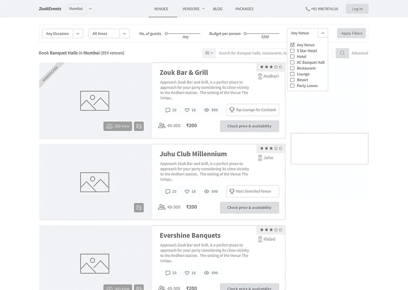408x290 pixels.
Task: Click comments icon on Juhu Club Millennium
Action: (168, 192)
